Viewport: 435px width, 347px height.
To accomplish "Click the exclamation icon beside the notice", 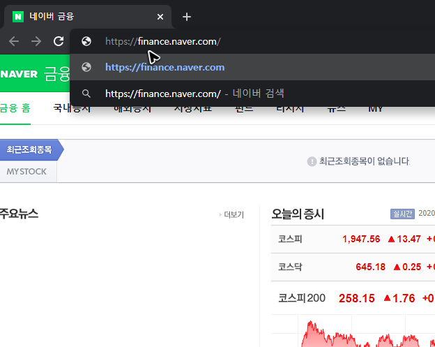I will pos(312,161).
